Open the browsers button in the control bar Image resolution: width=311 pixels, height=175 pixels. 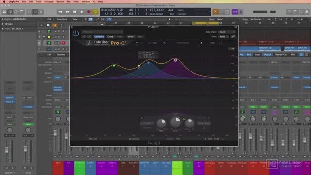click(307, 12)
